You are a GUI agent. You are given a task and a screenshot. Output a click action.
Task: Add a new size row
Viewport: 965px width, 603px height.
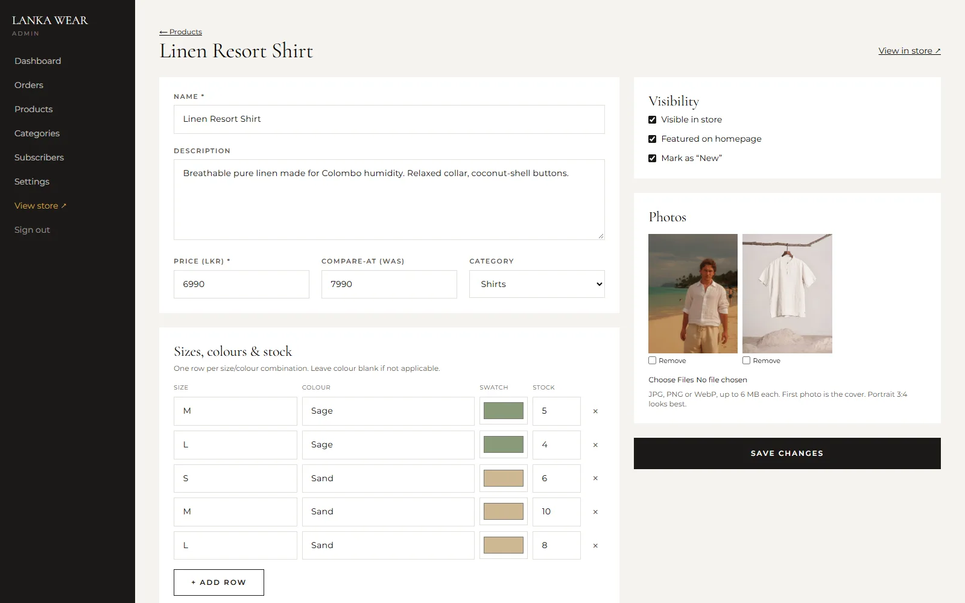point(219,582)
